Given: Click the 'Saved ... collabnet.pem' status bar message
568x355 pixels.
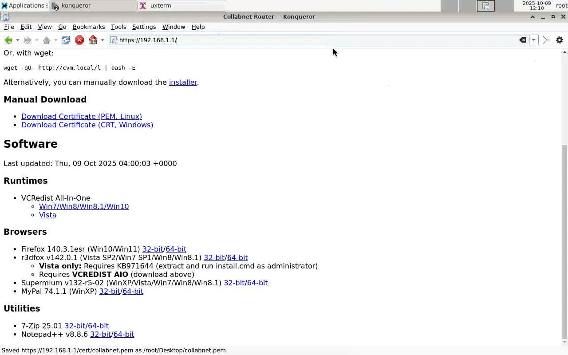Looking at the screenshot, I should 114,350.
